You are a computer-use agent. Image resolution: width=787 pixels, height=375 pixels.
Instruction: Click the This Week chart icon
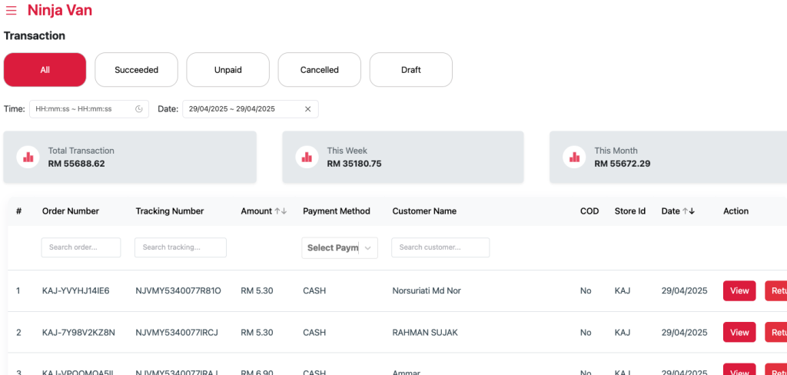coord(307,157)
